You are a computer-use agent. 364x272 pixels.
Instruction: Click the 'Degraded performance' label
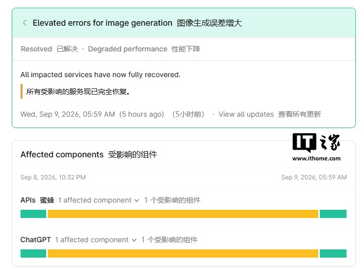[128, 49]
